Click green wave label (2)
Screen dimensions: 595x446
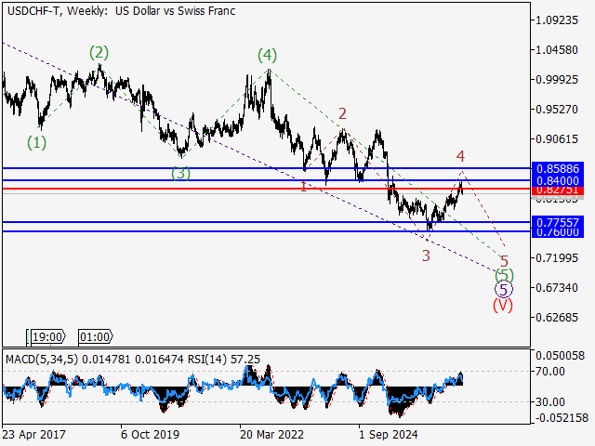[99, 53]
